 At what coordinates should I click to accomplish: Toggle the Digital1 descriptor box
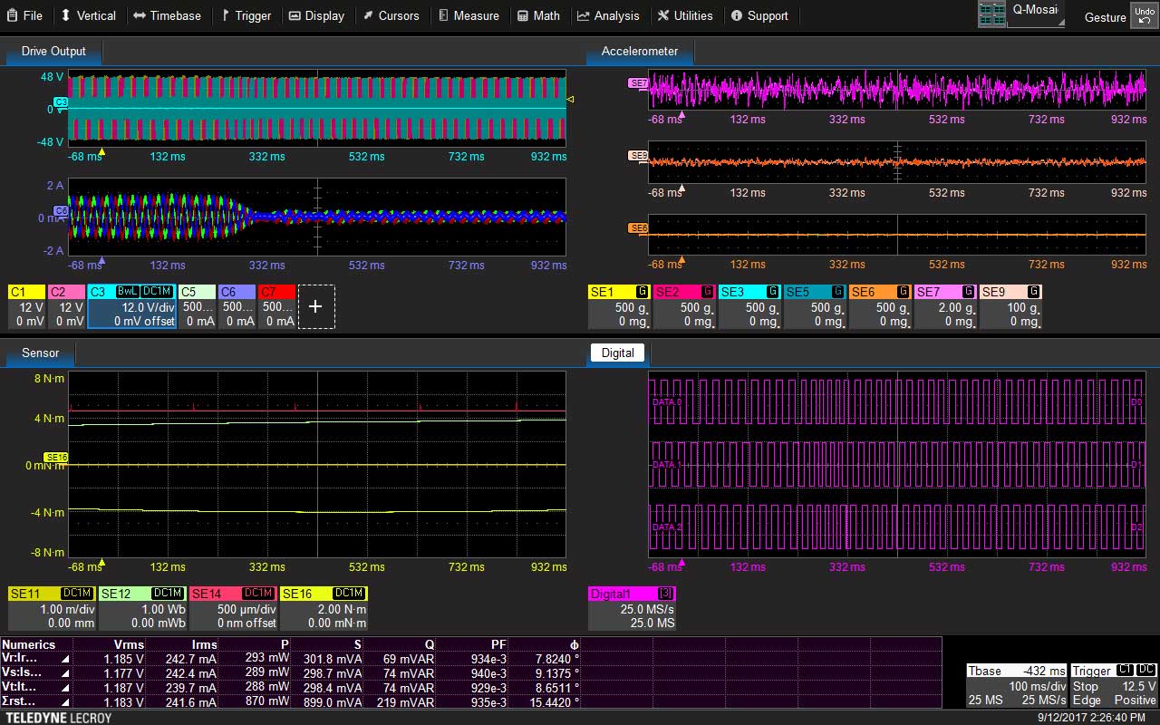click(x=632, y=608)
